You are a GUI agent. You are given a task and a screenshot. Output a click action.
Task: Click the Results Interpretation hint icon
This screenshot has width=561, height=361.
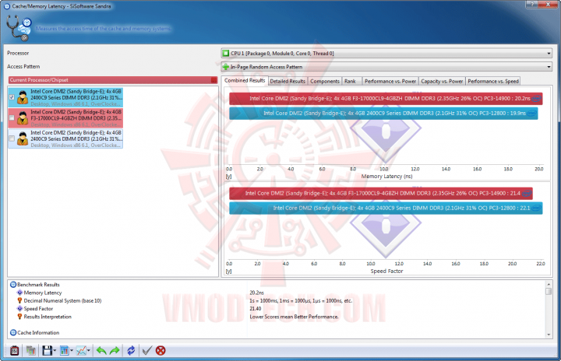(19, 317)
